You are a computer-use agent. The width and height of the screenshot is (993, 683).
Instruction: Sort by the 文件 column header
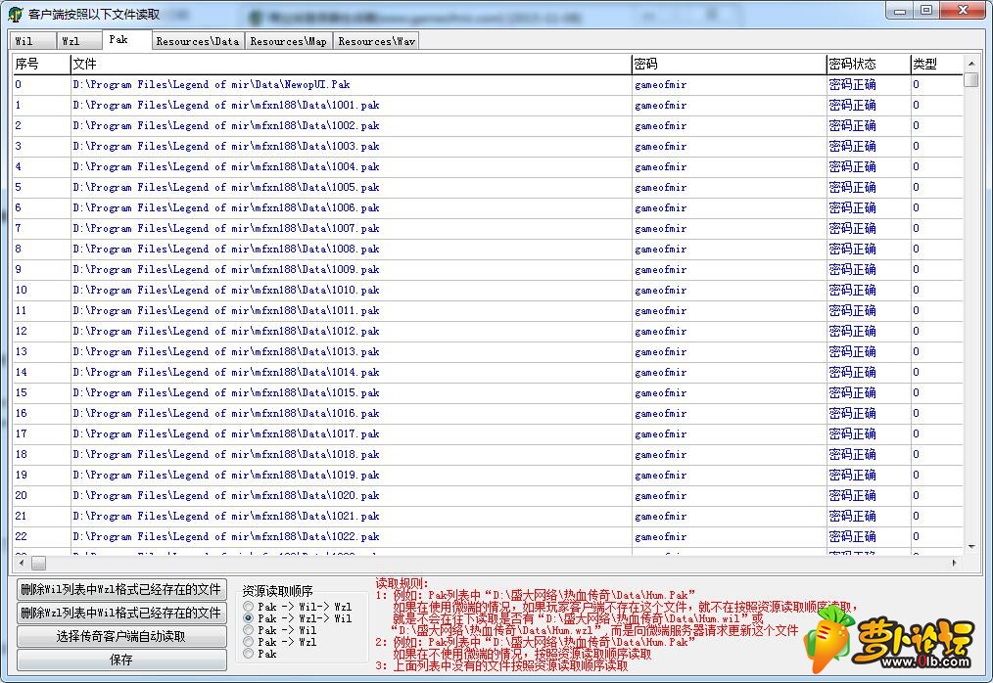[351, 64]
